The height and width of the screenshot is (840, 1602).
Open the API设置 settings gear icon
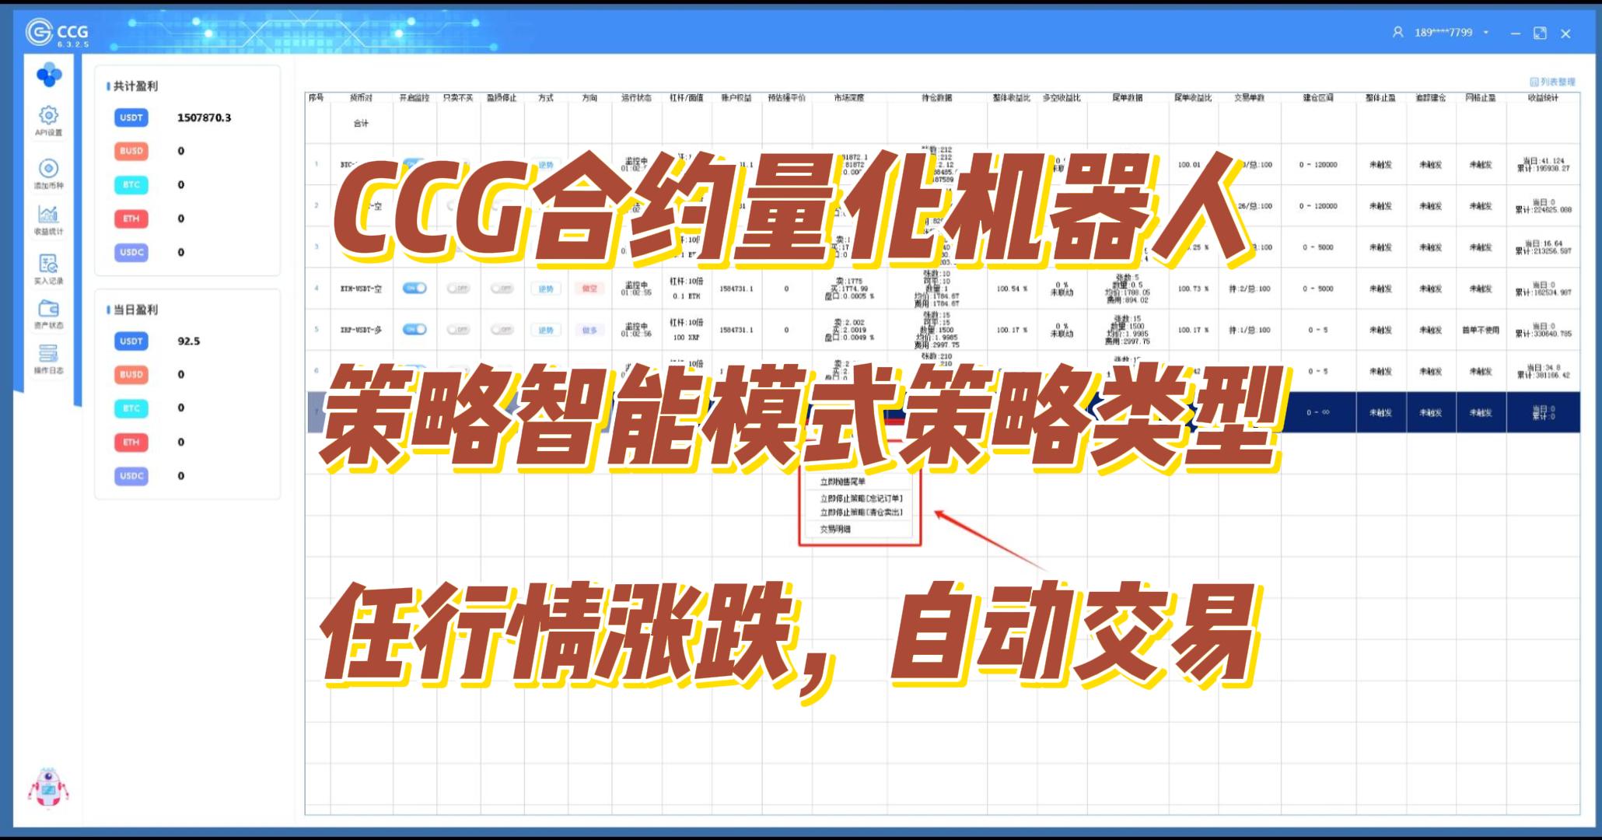tap(48, 116)
